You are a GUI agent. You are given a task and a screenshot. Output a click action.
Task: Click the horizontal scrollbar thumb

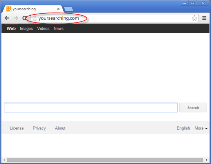(105, 160)
